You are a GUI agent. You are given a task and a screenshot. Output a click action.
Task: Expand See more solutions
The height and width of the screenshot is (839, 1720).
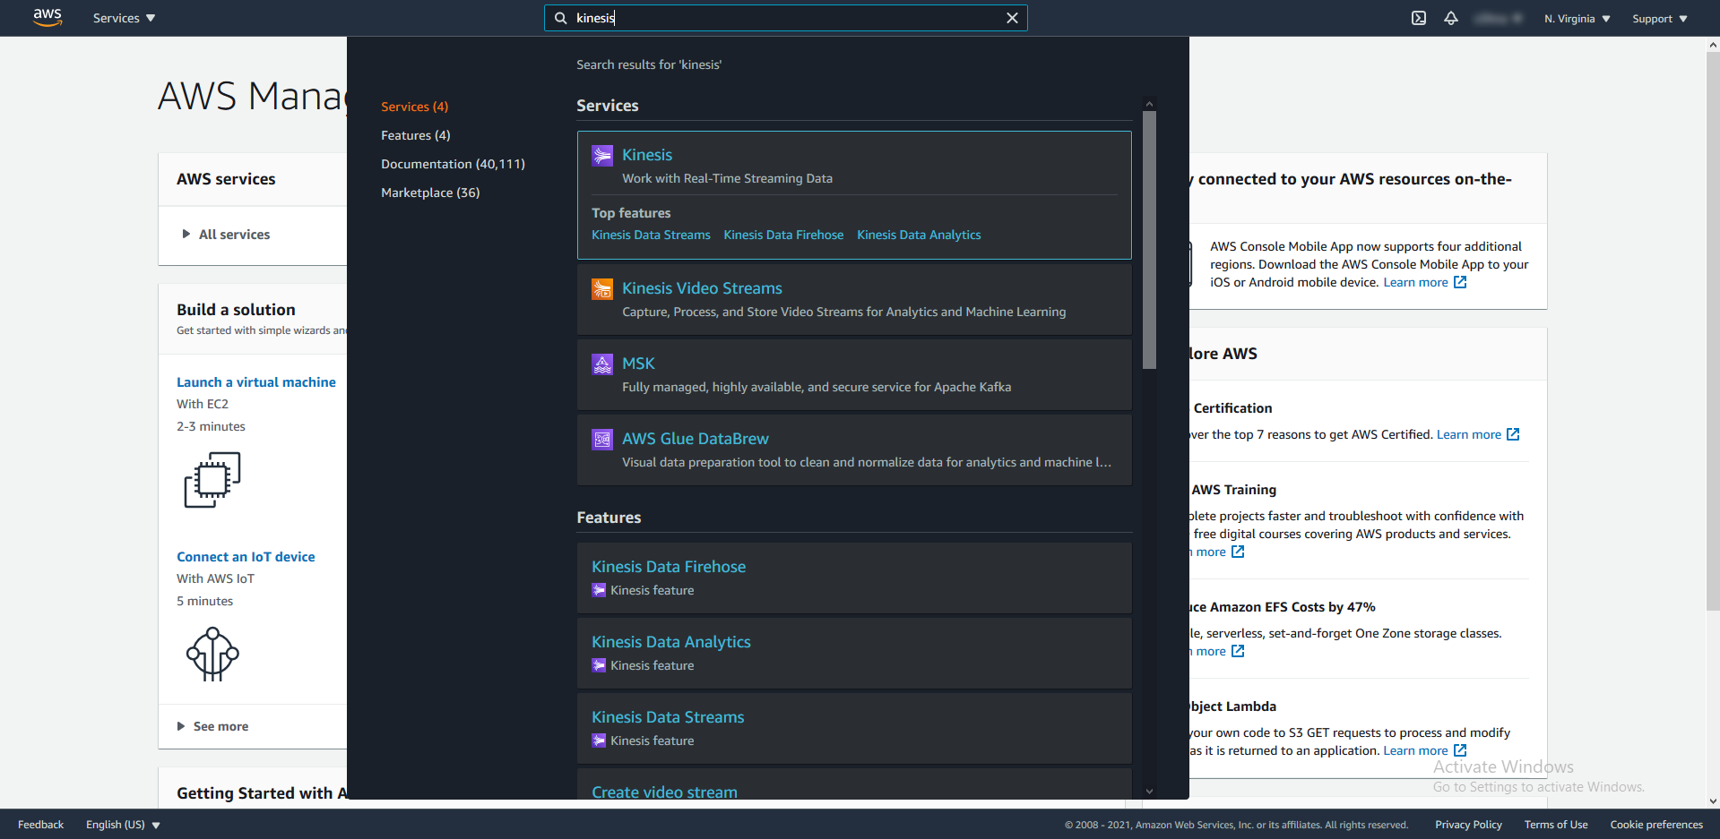(213, 726)
